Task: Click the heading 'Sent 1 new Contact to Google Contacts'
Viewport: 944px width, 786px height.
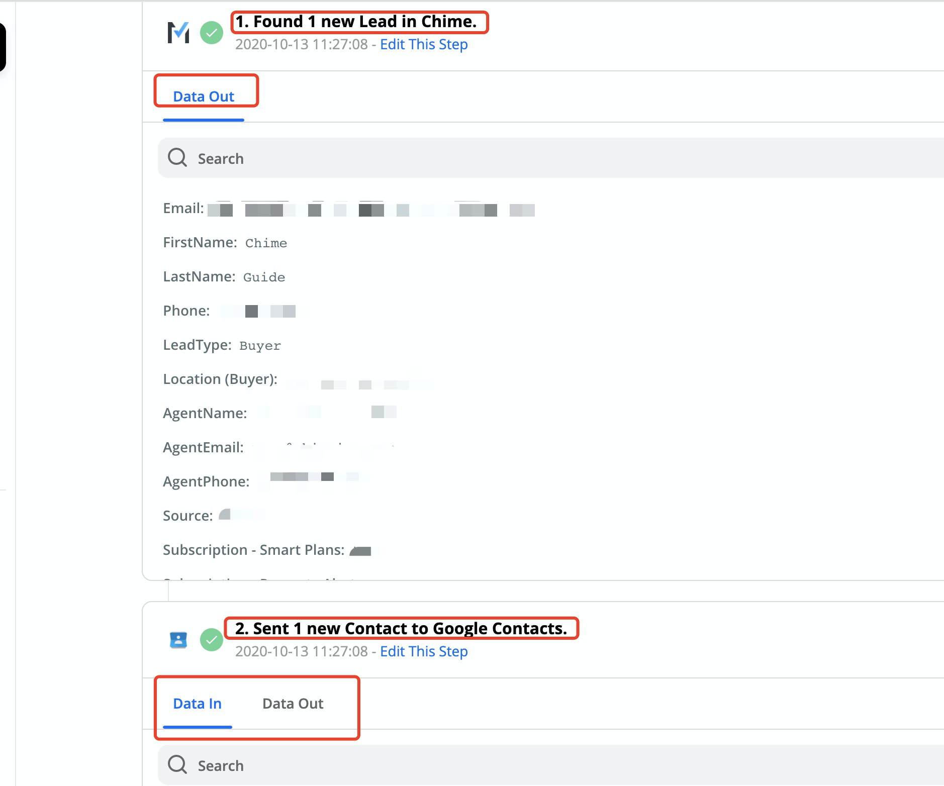Action: 401,629
